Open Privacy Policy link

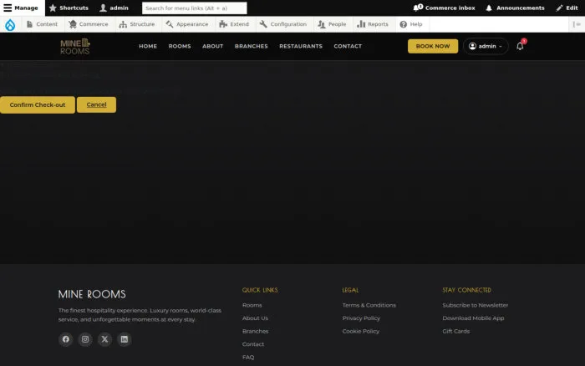pyautogui.click(x=361, y=318)
